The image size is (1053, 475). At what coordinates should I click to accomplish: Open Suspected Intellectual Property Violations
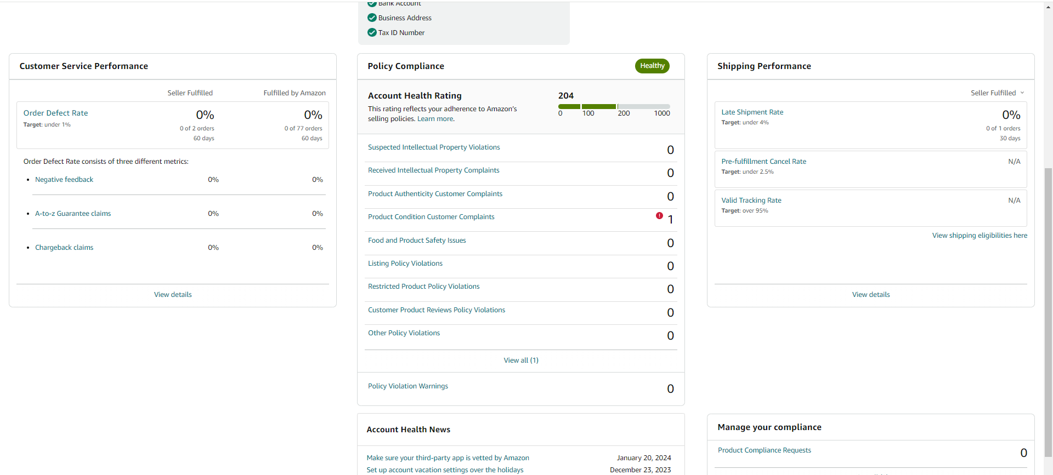coord(434,147)
